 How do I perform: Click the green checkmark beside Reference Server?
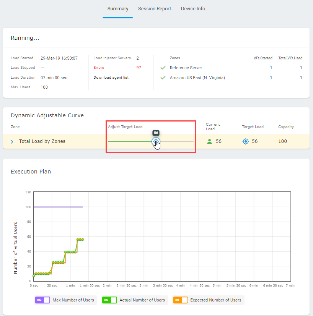pyautogui.click(x=163, y=68)
